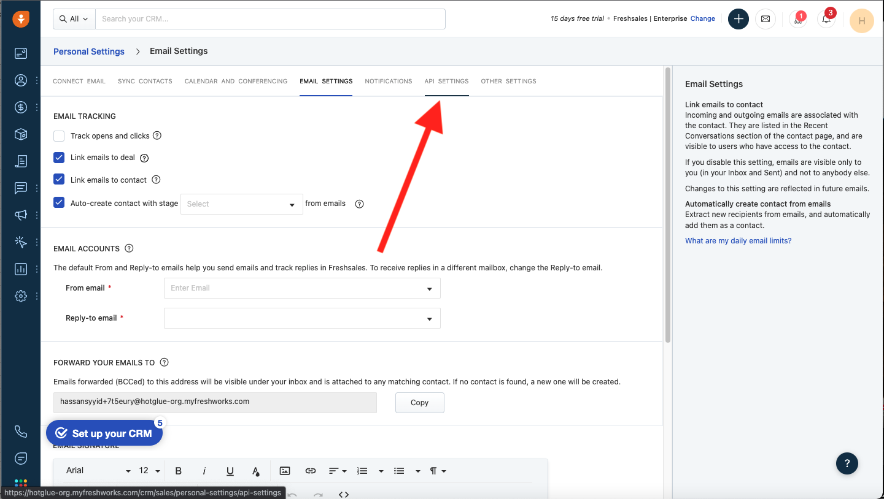
Task: Open the Freshsales home logo
Action: (x=21, y=19)
